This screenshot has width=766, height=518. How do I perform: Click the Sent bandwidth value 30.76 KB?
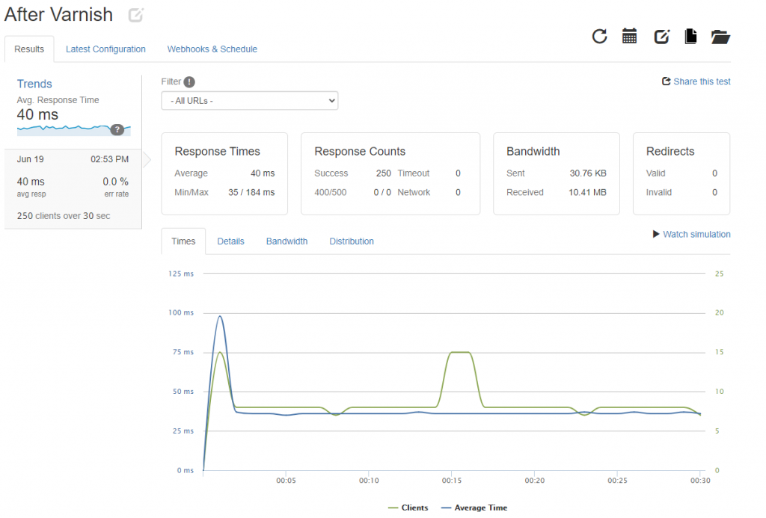point(588,173)
